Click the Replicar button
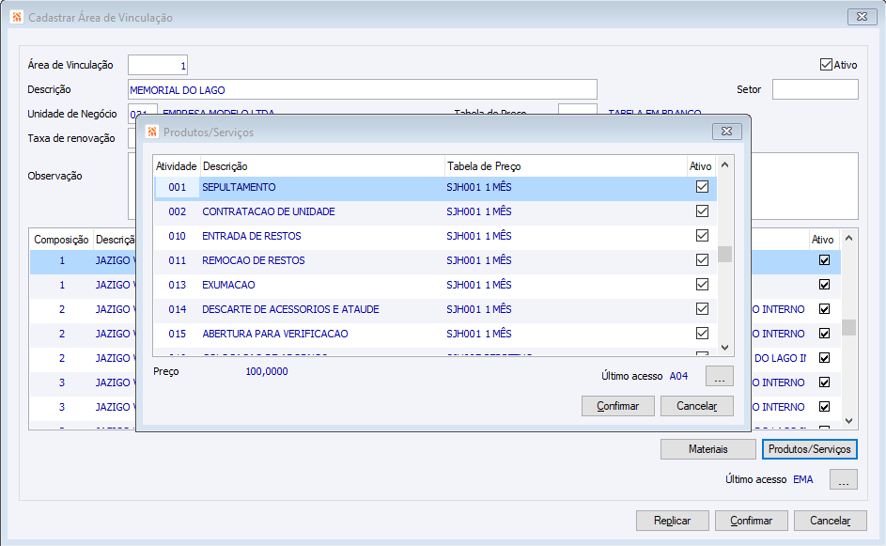The height and width of the screenshot is (546, 886). click(x=673, y=521)
